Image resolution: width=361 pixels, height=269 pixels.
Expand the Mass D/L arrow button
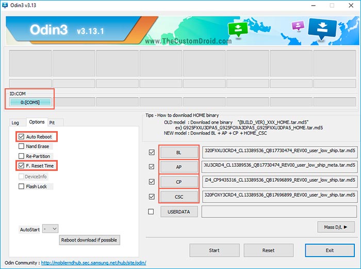click(x=336, y=227)
